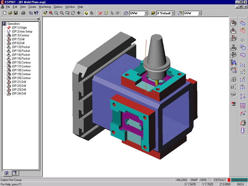Click the Rotate view icon
Viewport: 248px width, 186px height.
pos(73,13)
